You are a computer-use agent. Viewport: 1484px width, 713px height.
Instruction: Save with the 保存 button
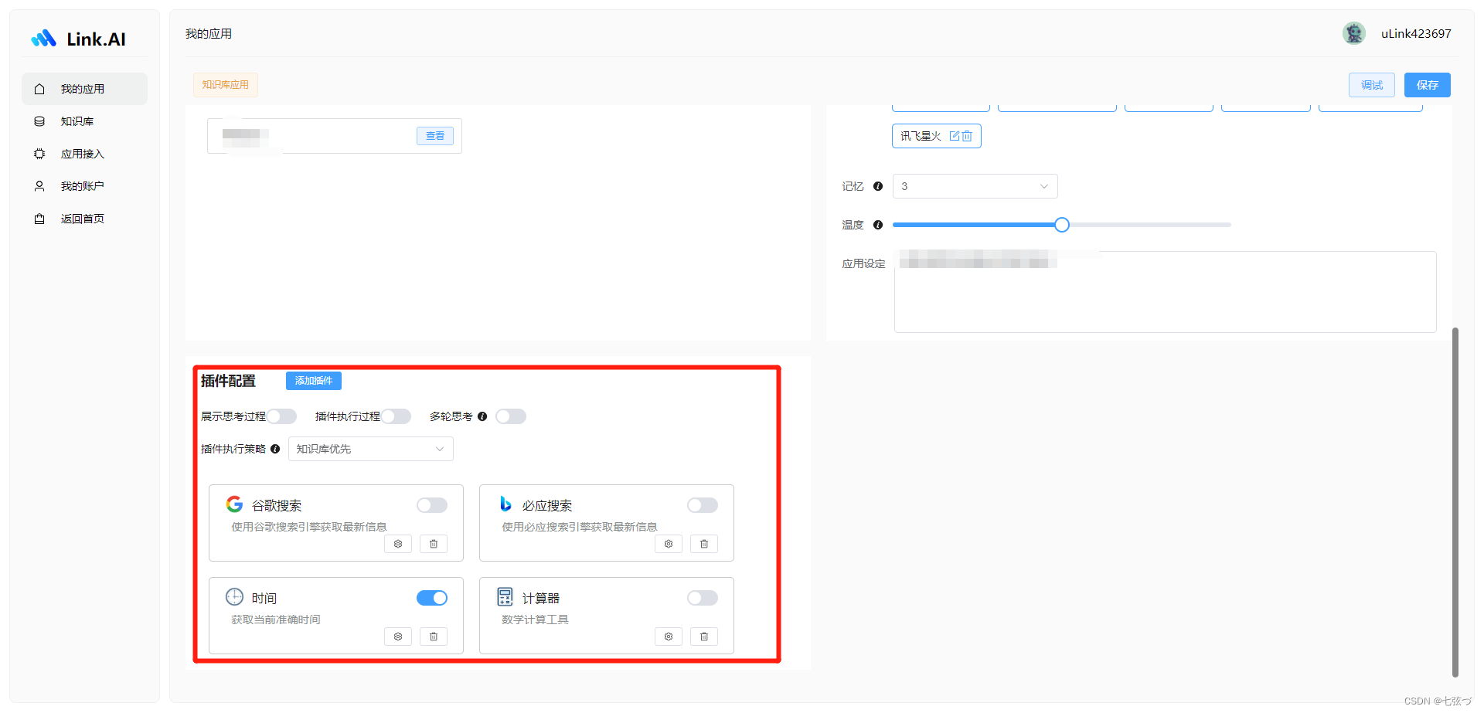point(1428,85)
